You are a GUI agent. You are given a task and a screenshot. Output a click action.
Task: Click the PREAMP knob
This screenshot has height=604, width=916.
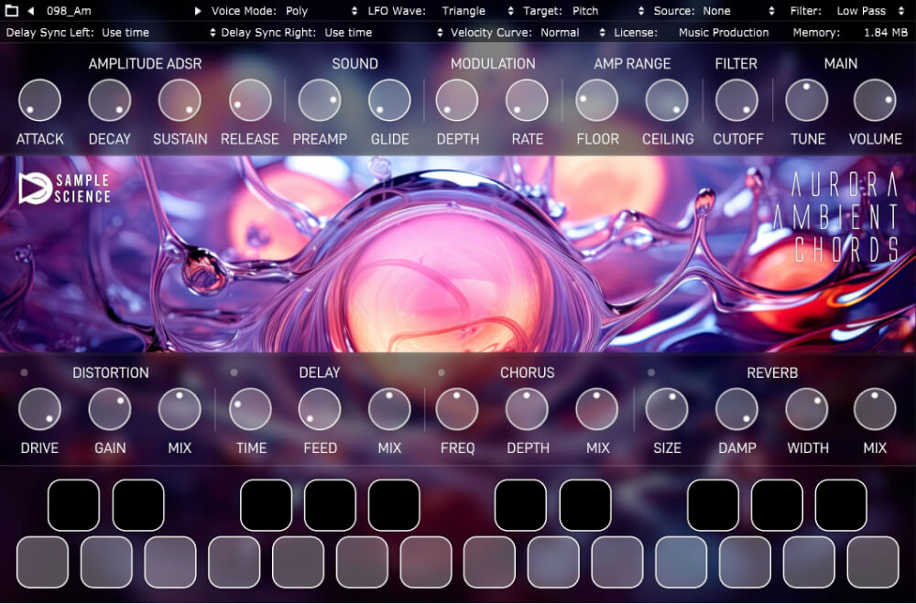(320, 101)
